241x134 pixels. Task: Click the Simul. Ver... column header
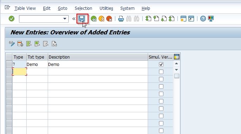(x=160, y=57)
